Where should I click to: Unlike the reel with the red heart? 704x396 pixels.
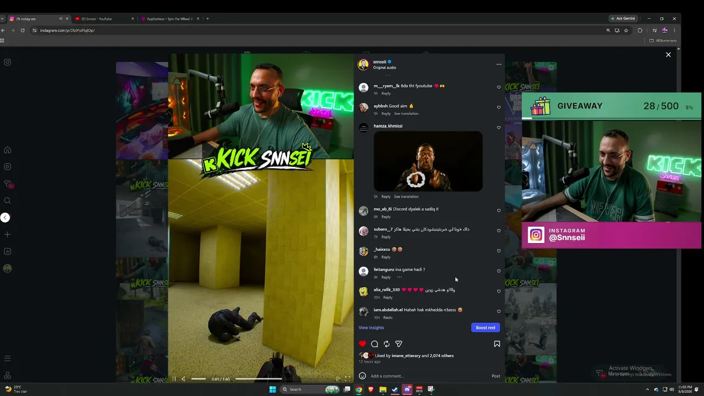[x=362, y=344]
